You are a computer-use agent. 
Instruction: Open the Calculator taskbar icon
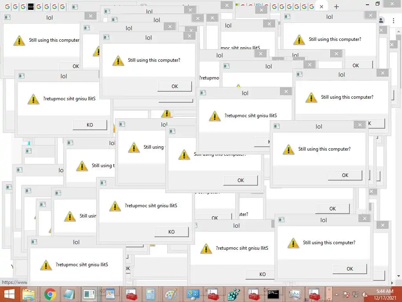click(150, 294)
